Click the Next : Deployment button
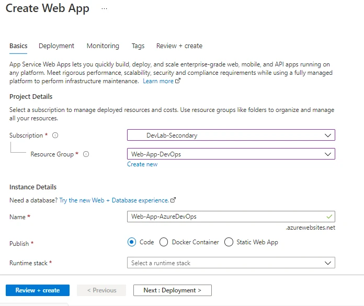 [x=173, y=290]
